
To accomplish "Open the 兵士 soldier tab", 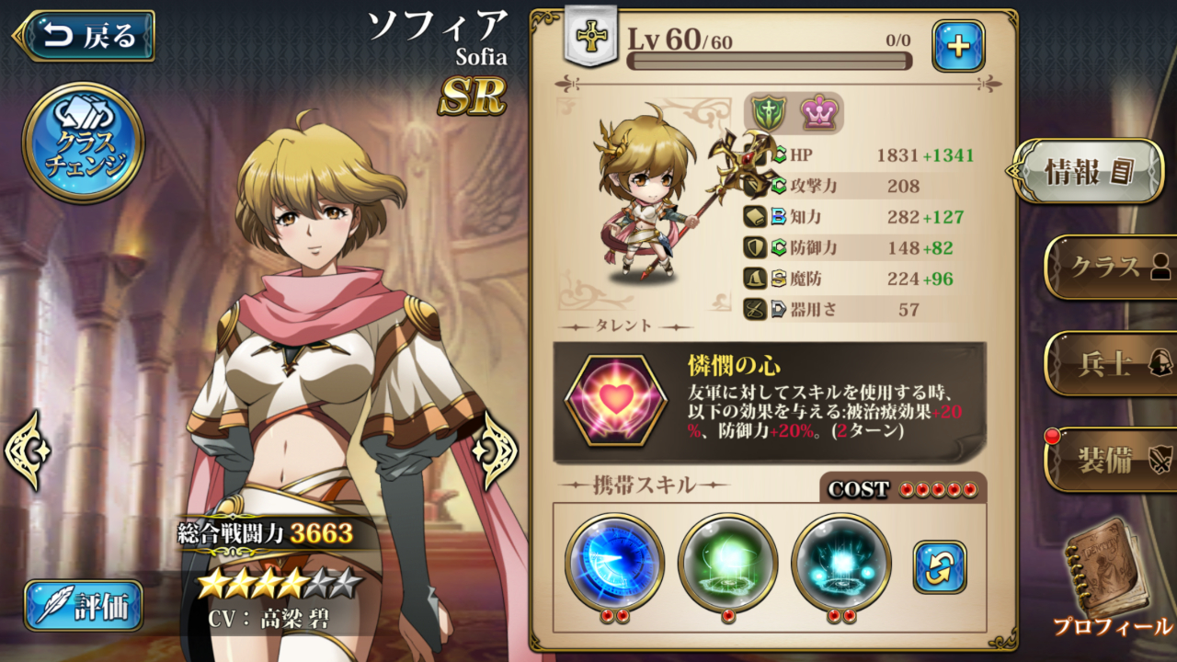I will coord(1111,363).
